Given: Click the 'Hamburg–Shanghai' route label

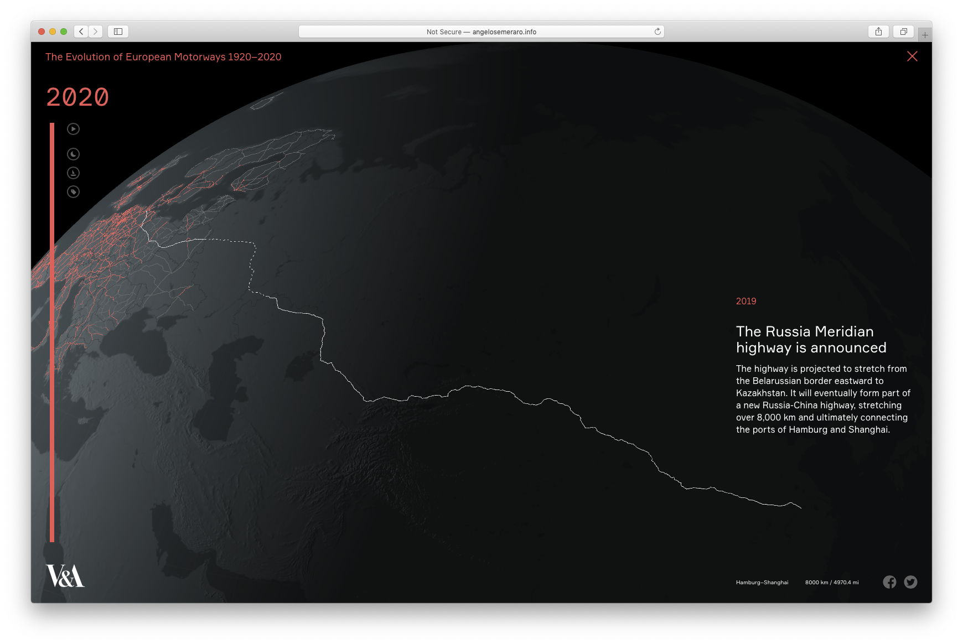Looking at the screenshot, I should pyautogui.click(x=762, y=583).
